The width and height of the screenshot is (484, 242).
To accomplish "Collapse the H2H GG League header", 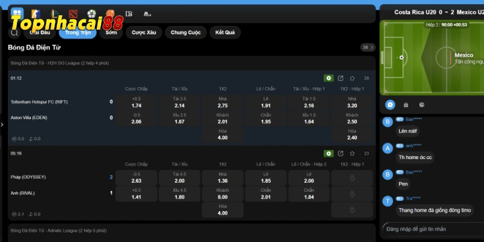I will click(x=192, y=63).
